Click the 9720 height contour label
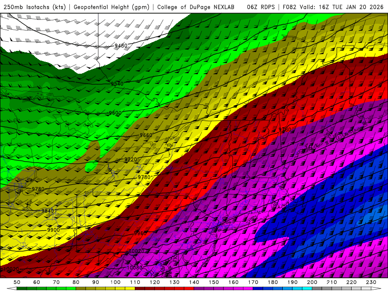Viewport: 388px width, 291px height. click(130, 160)
